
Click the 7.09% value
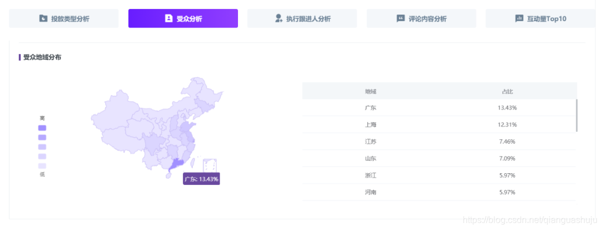point(507,158)
